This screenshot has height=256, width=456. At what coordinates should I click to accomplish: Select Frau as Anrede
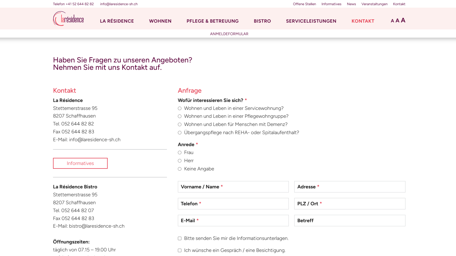click(x=180, y=153)
